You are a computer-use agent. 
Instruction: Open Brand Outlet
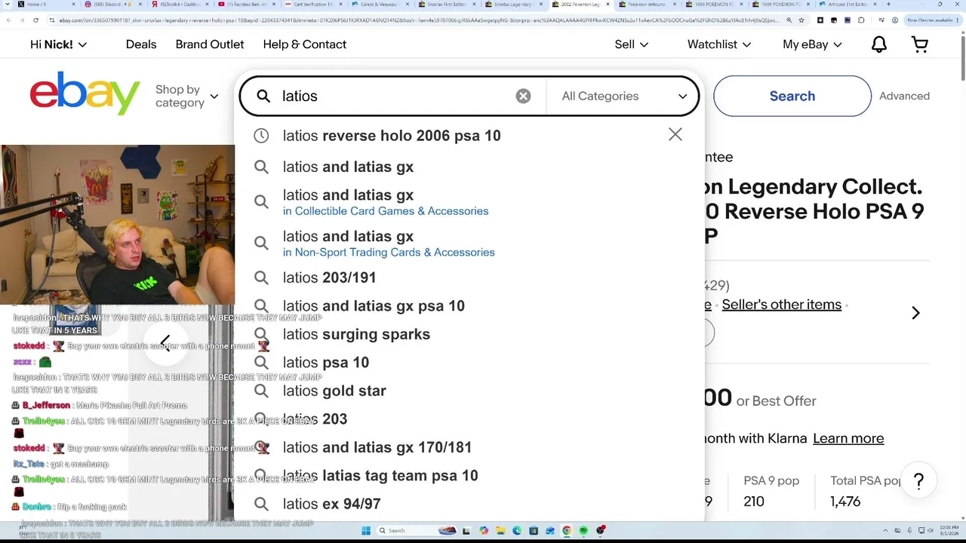[x=210, y=44]
